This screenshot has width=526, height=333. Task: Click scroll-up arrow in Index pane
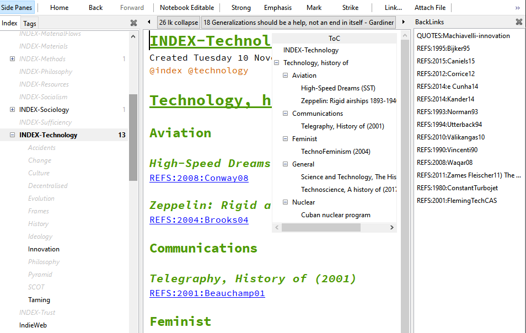(x=133, y=36)
